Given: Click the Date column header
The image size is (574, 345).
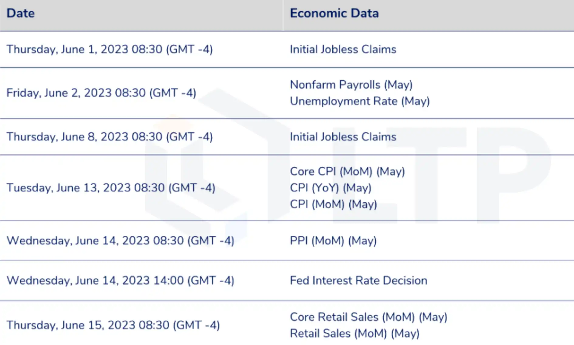Looking at the screenshot, I should pyautogui.click(x=21, y=13).
